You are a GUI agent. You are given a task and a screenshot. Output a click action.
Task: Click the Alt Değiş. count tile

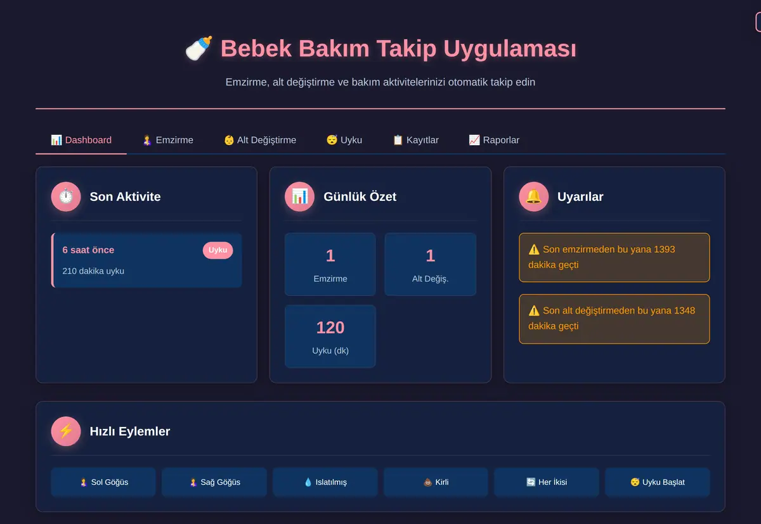click(431, 264)
